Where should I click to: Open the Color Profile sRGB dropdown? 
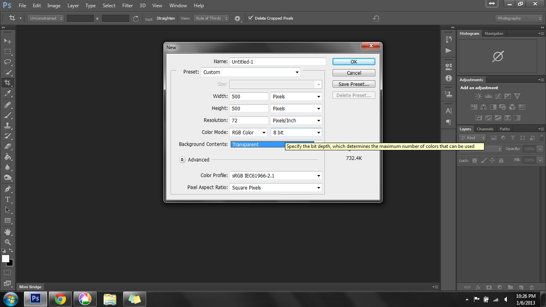click(x=276, y=175)
